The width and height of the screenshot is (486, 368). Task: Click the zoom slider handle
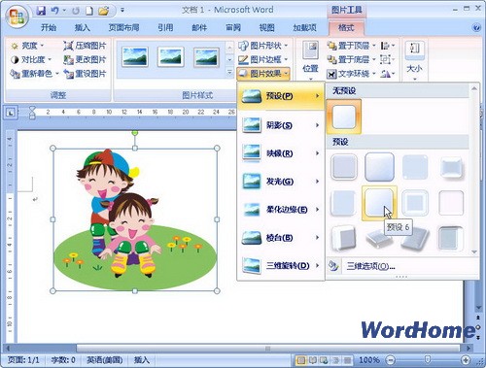[x=428, y=359]
